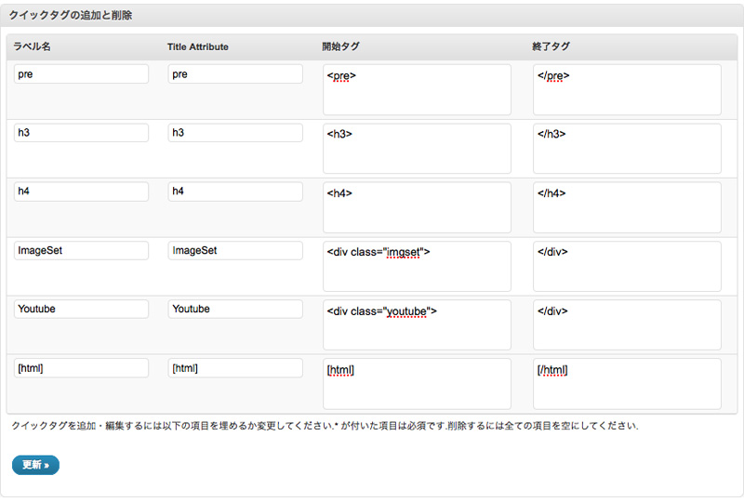
Task: Select the Title Attribute field containing [html]
Action: coord(235,368)
